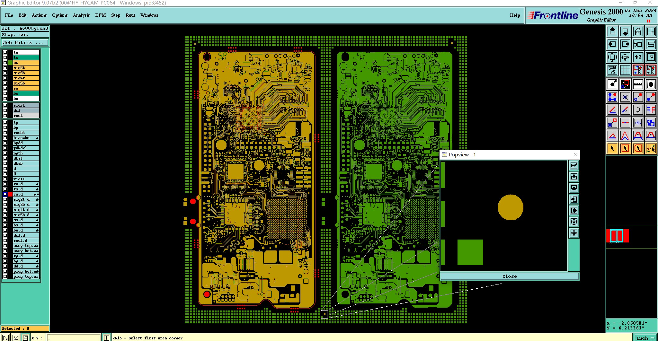Click the X Y coordinate input field
The height and width of the screenshot is (341, 658).
point(74,338)
